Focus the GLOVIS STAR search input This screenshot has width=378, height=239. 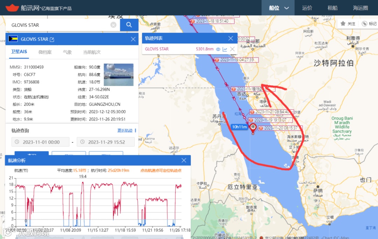[63, 25]
